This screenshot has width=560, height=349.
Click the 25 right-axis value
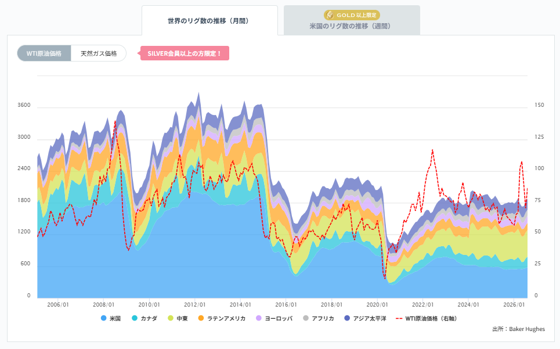(537, 264)
